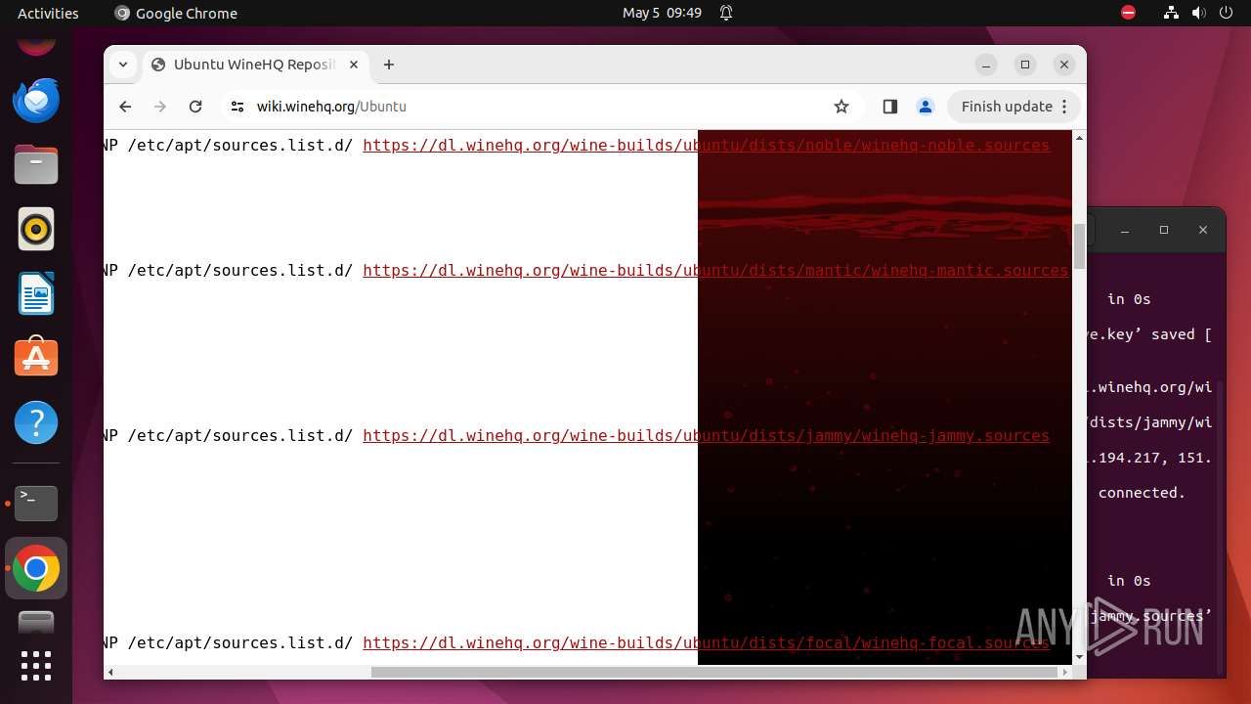The image size is (1251, 704).
Task: Expand the tab search dropdown
Action: pyautogui.click(x=122, y=65)
